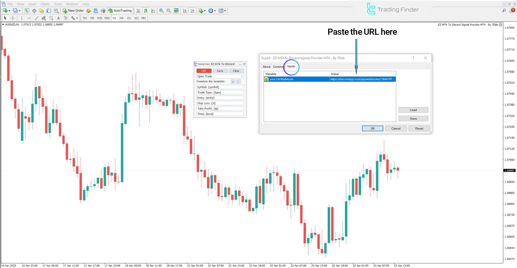Toggle the AutoTrading button

pyautogui.click(x=120, y=11)
